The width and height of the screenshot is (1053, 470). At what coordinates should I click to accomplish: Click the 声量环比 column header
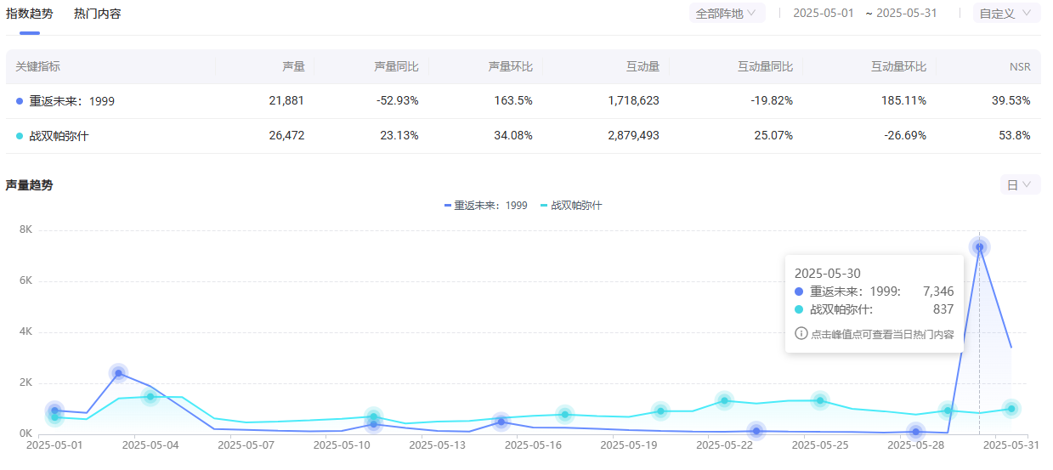click(x=511, y=66)
